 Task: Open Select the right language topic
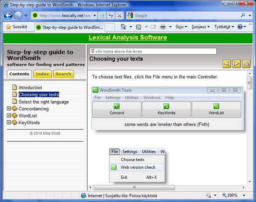44,102
